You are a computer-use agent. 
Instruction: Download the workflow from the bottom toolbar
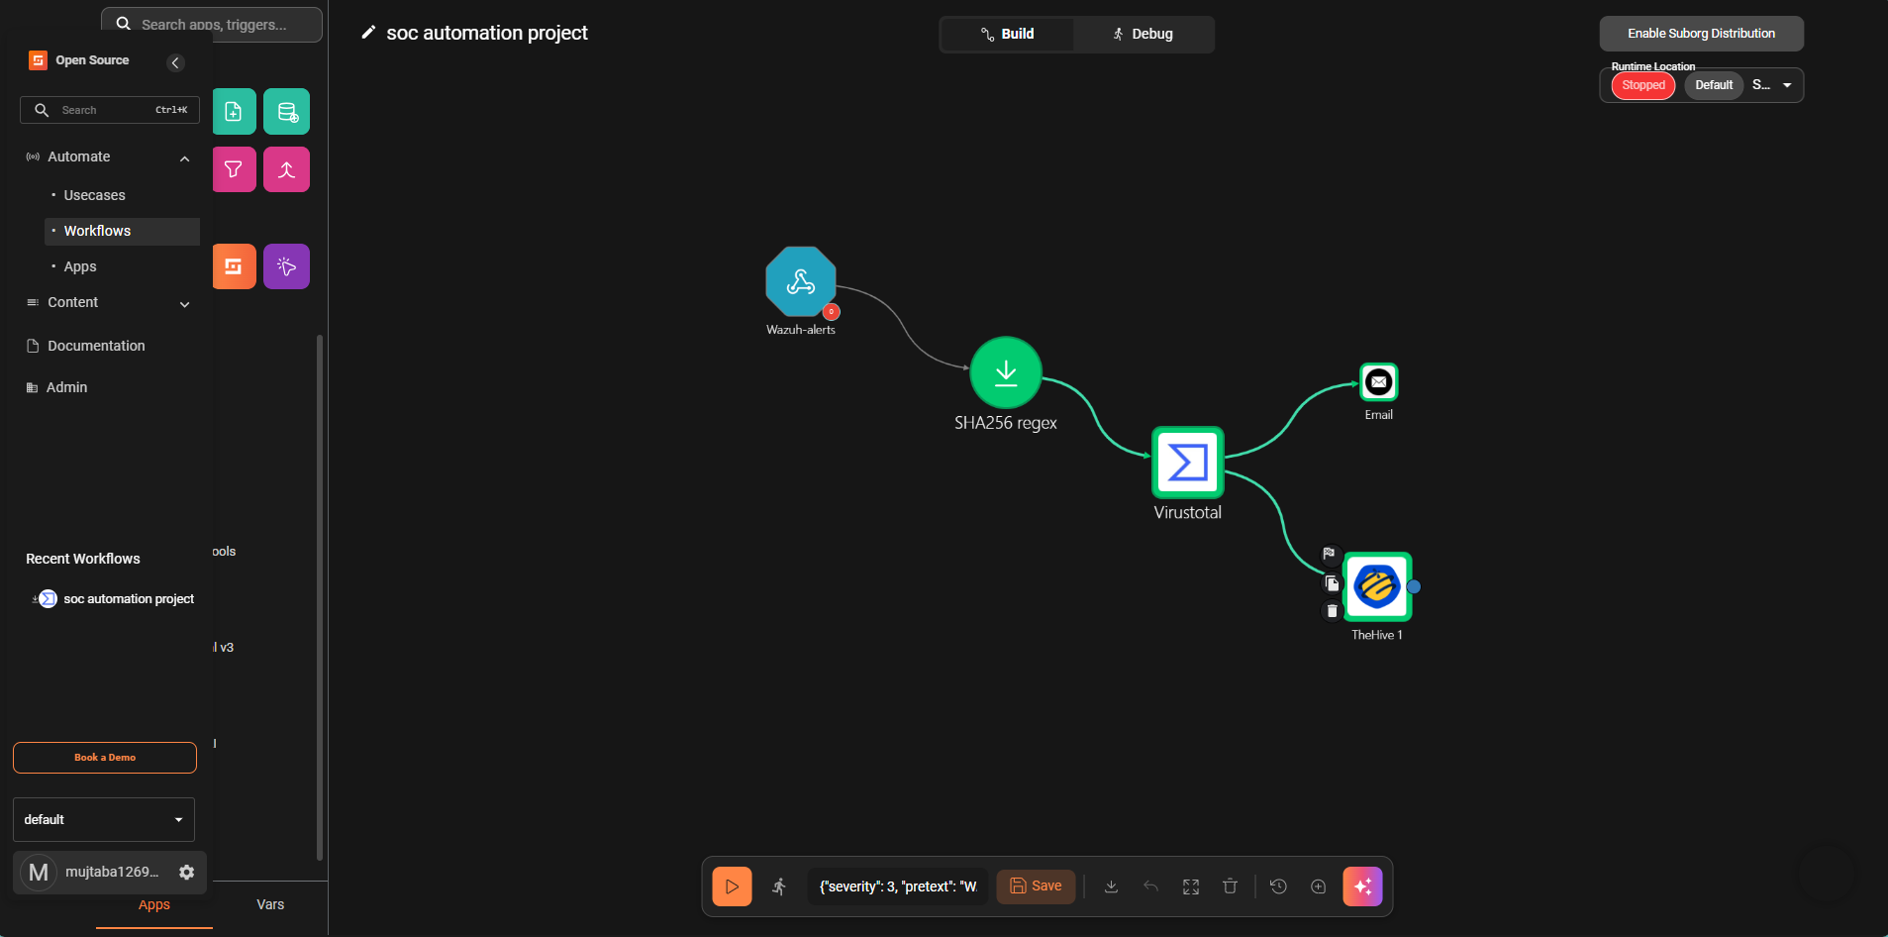(1111, 886)
